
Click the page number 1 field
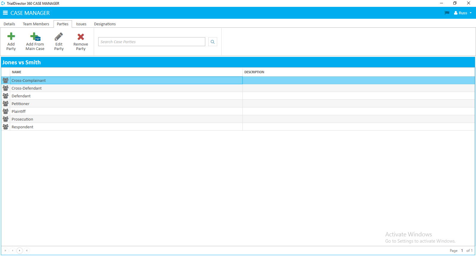(462, 251)
